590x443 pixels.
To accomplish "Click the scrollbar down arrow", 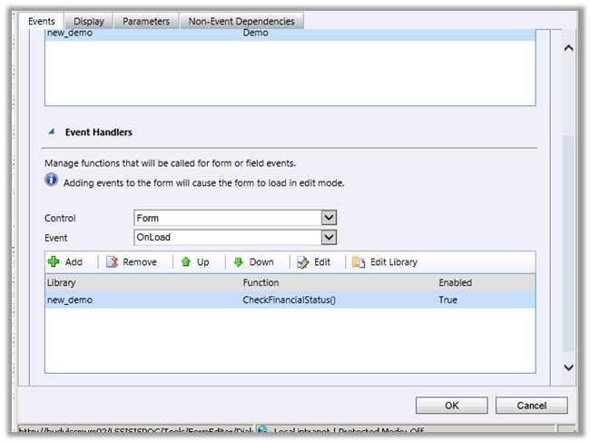I will [x=569, y=367].
